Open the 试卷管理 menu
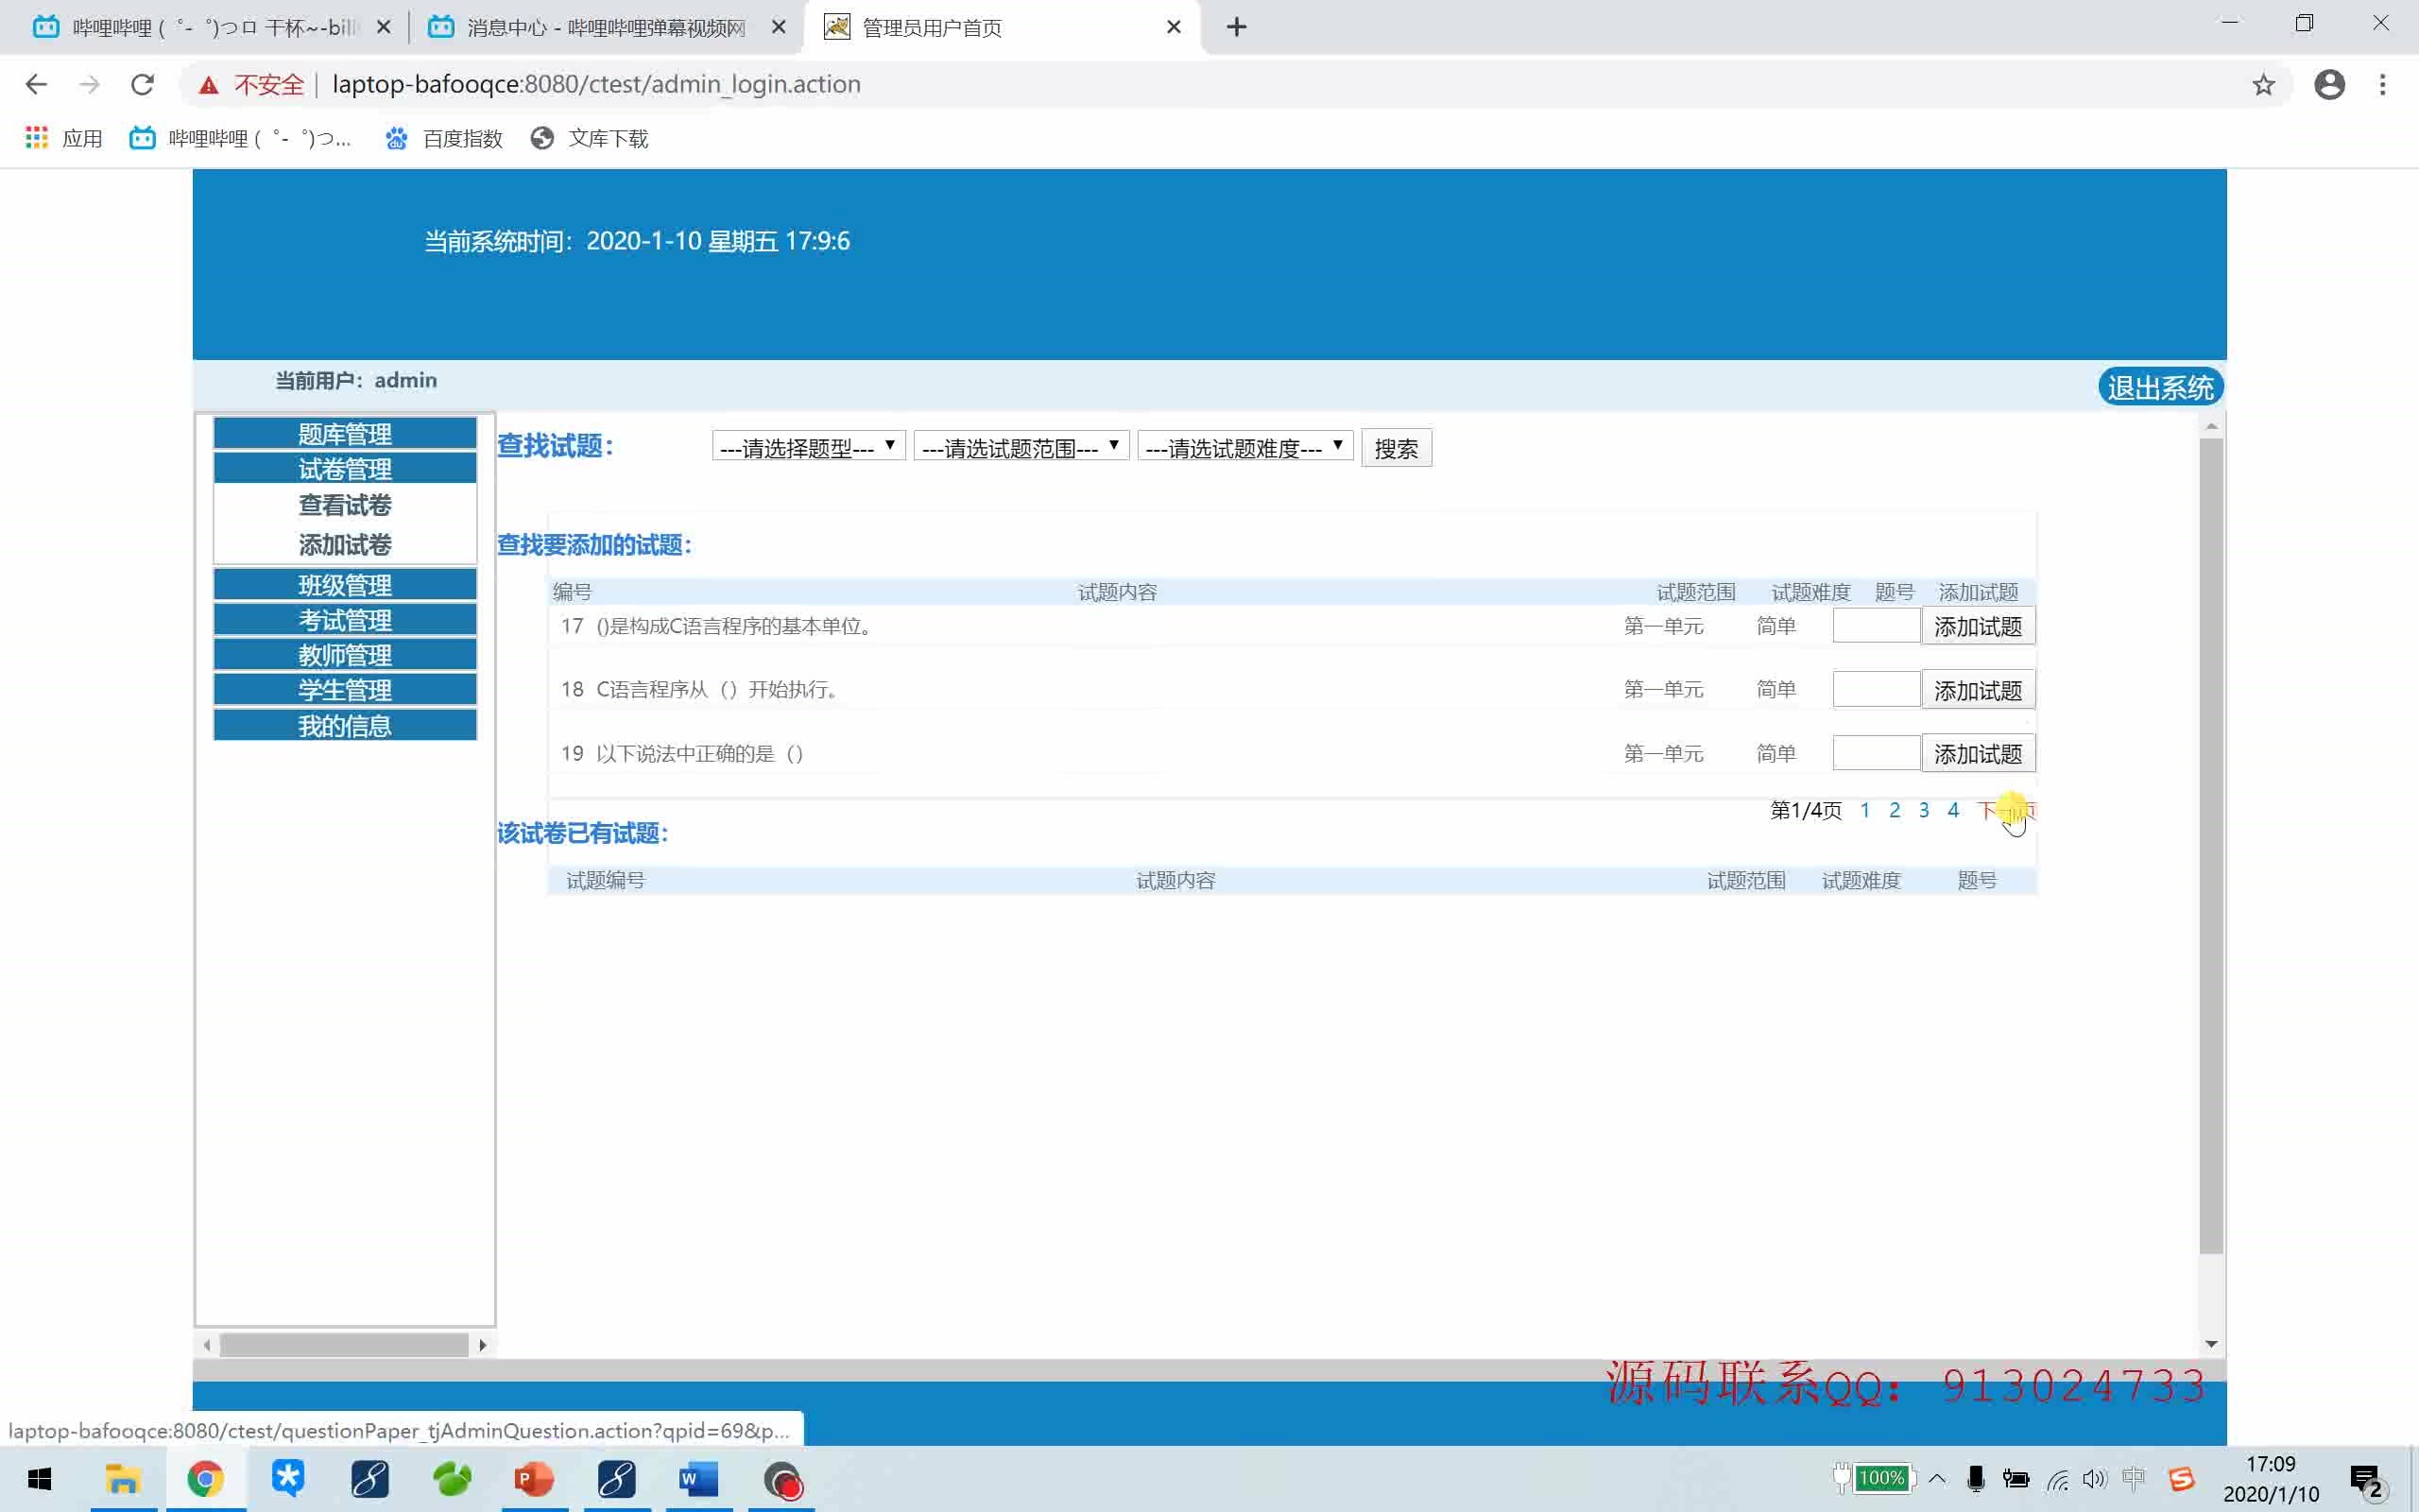Viewport: 2419px width, 1512px height. click(345, 469)
